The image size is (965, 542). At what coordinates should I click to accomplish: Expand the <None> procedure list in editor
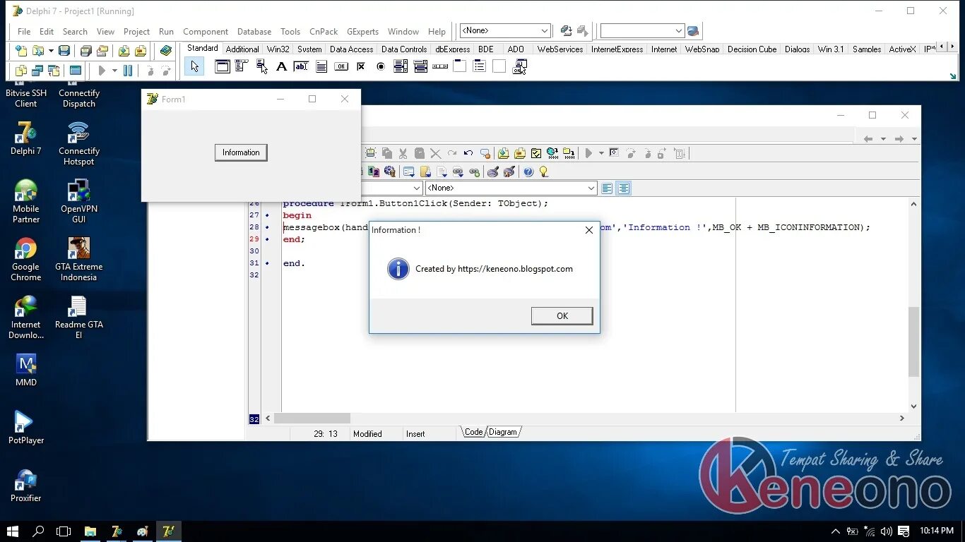click(x=511, y=188)
